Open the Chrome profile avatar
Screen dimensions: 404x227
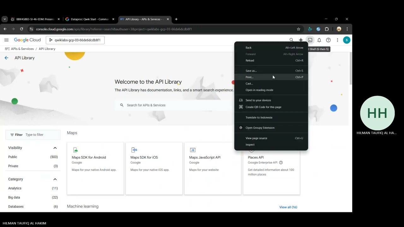point(339,29)
